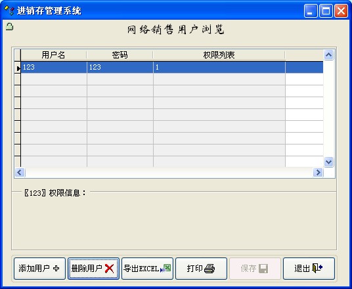Select the password cell containing 123
Viewport: 352px width, 289px height.
(x=120, y=68)
